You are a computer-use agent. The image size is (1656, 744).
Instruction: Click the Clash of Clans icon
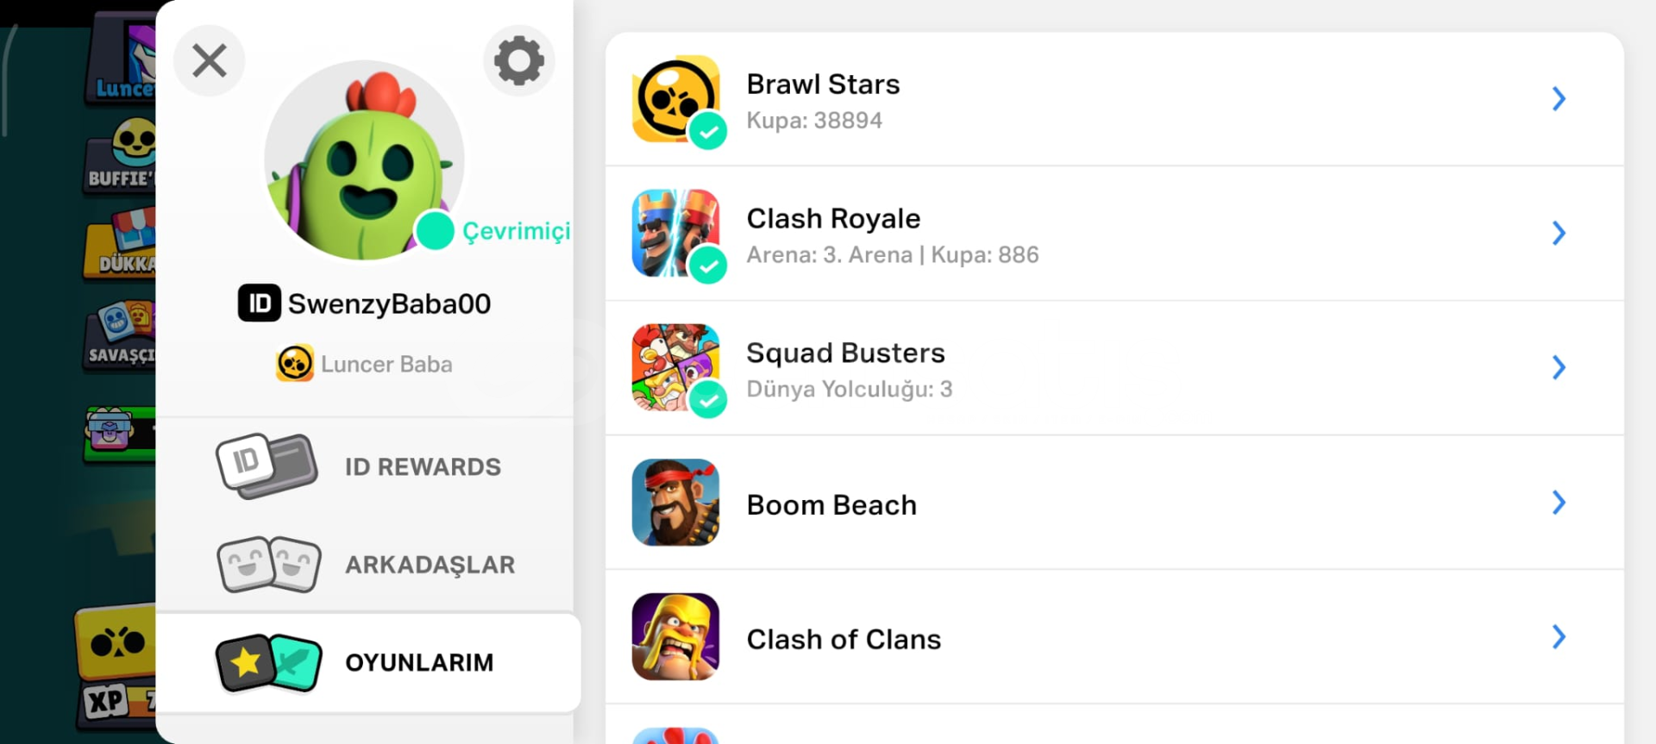pyautogui.click(x=674, y=637)
